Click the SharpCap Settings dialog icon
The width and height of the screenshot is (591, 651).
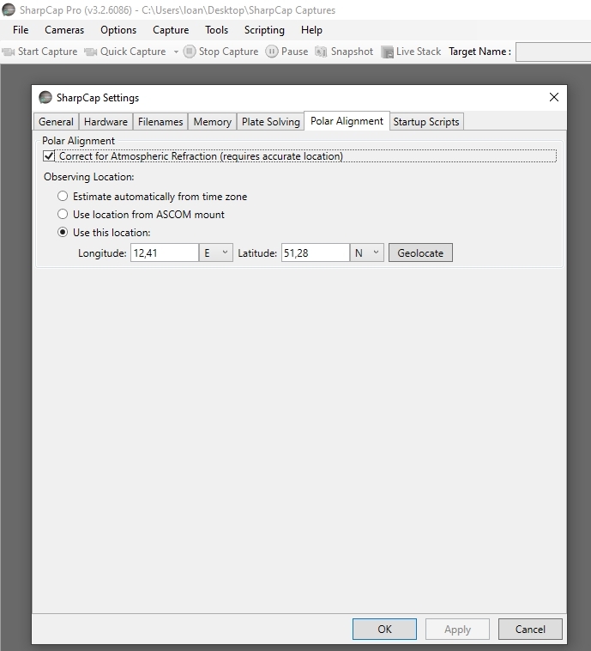click(x=45, y=97)
